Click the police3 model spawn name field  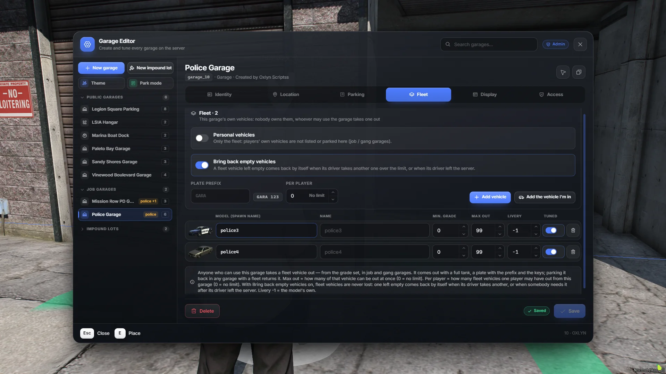266,231
